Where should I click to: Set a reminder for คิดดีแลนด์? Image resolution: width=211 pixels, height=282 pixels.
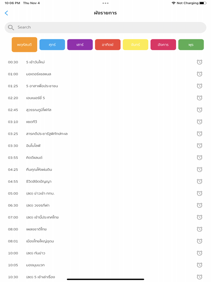tap(200, 157)
